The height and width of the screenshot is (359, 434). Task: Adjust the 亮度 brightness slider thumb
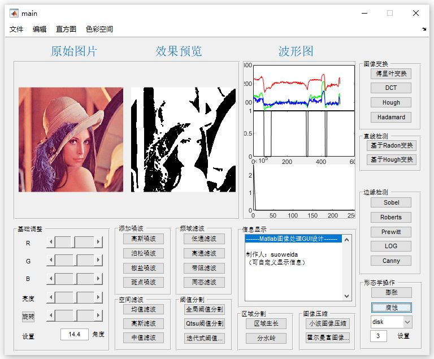75,297
